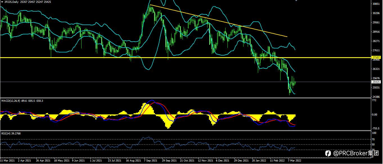Image resolution: width=383 pixels, height=164 pixels.
Task: Click the 21 Oct 2021 date label
Action: (x=187, y=161)
